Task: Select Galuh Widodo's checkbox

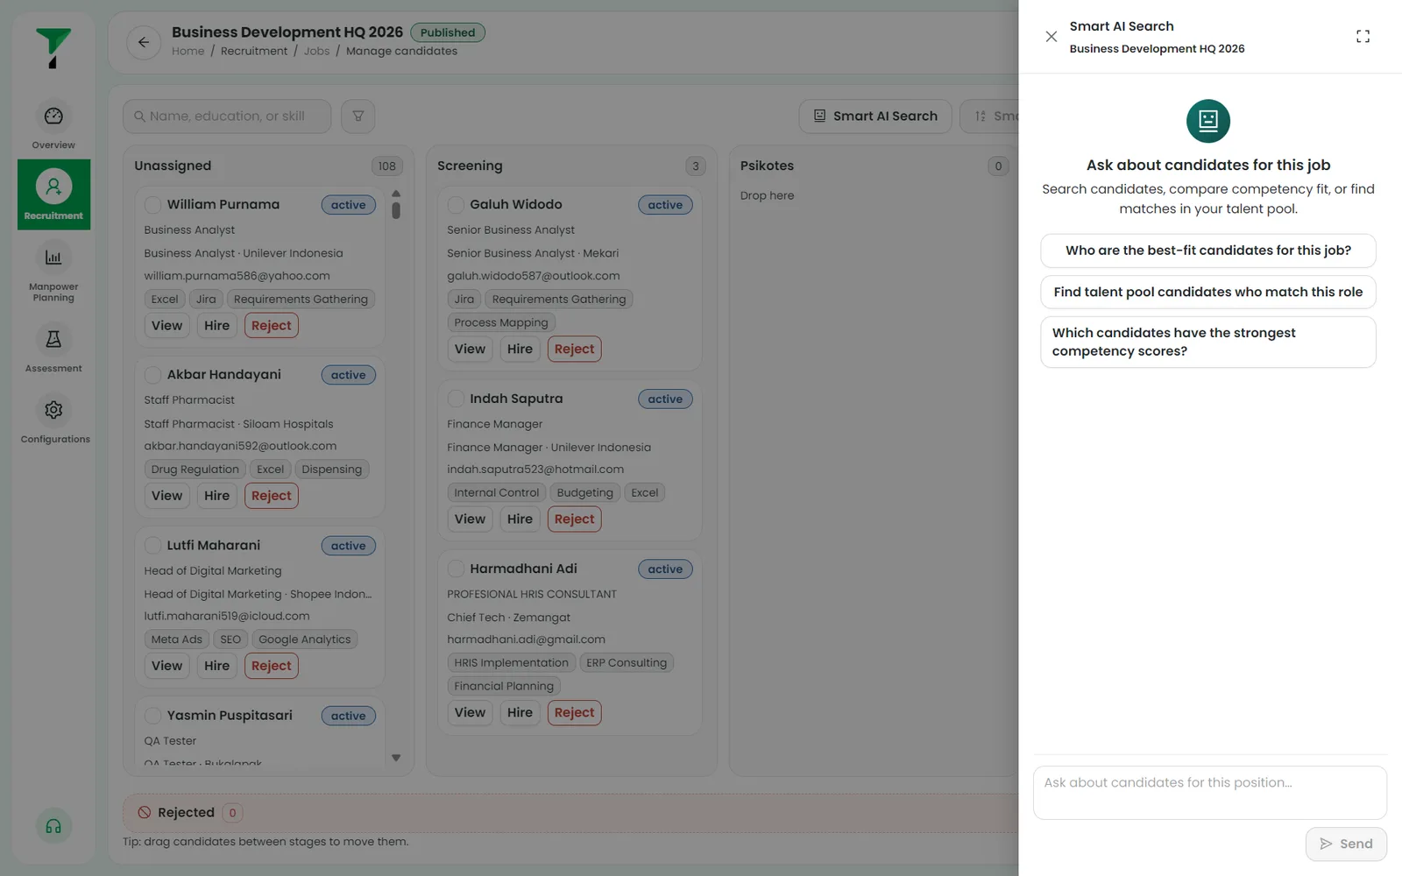Action: (456, 205)
